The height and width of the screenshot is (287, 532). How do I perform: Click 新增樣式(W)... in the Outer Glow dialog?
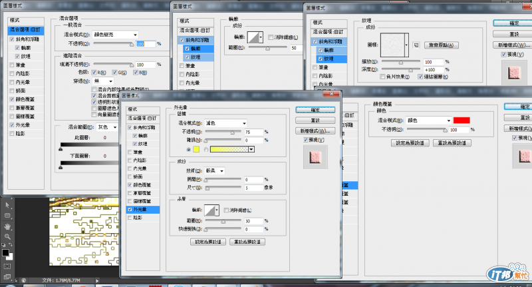tap(315, 131)
